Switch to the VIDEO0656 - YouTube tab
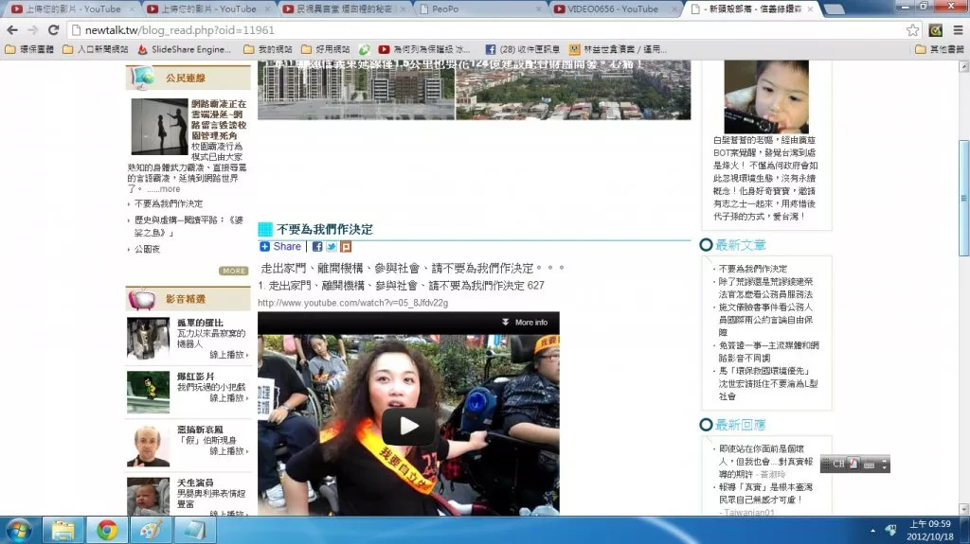 pyautogui.click(x=613, y=9)
